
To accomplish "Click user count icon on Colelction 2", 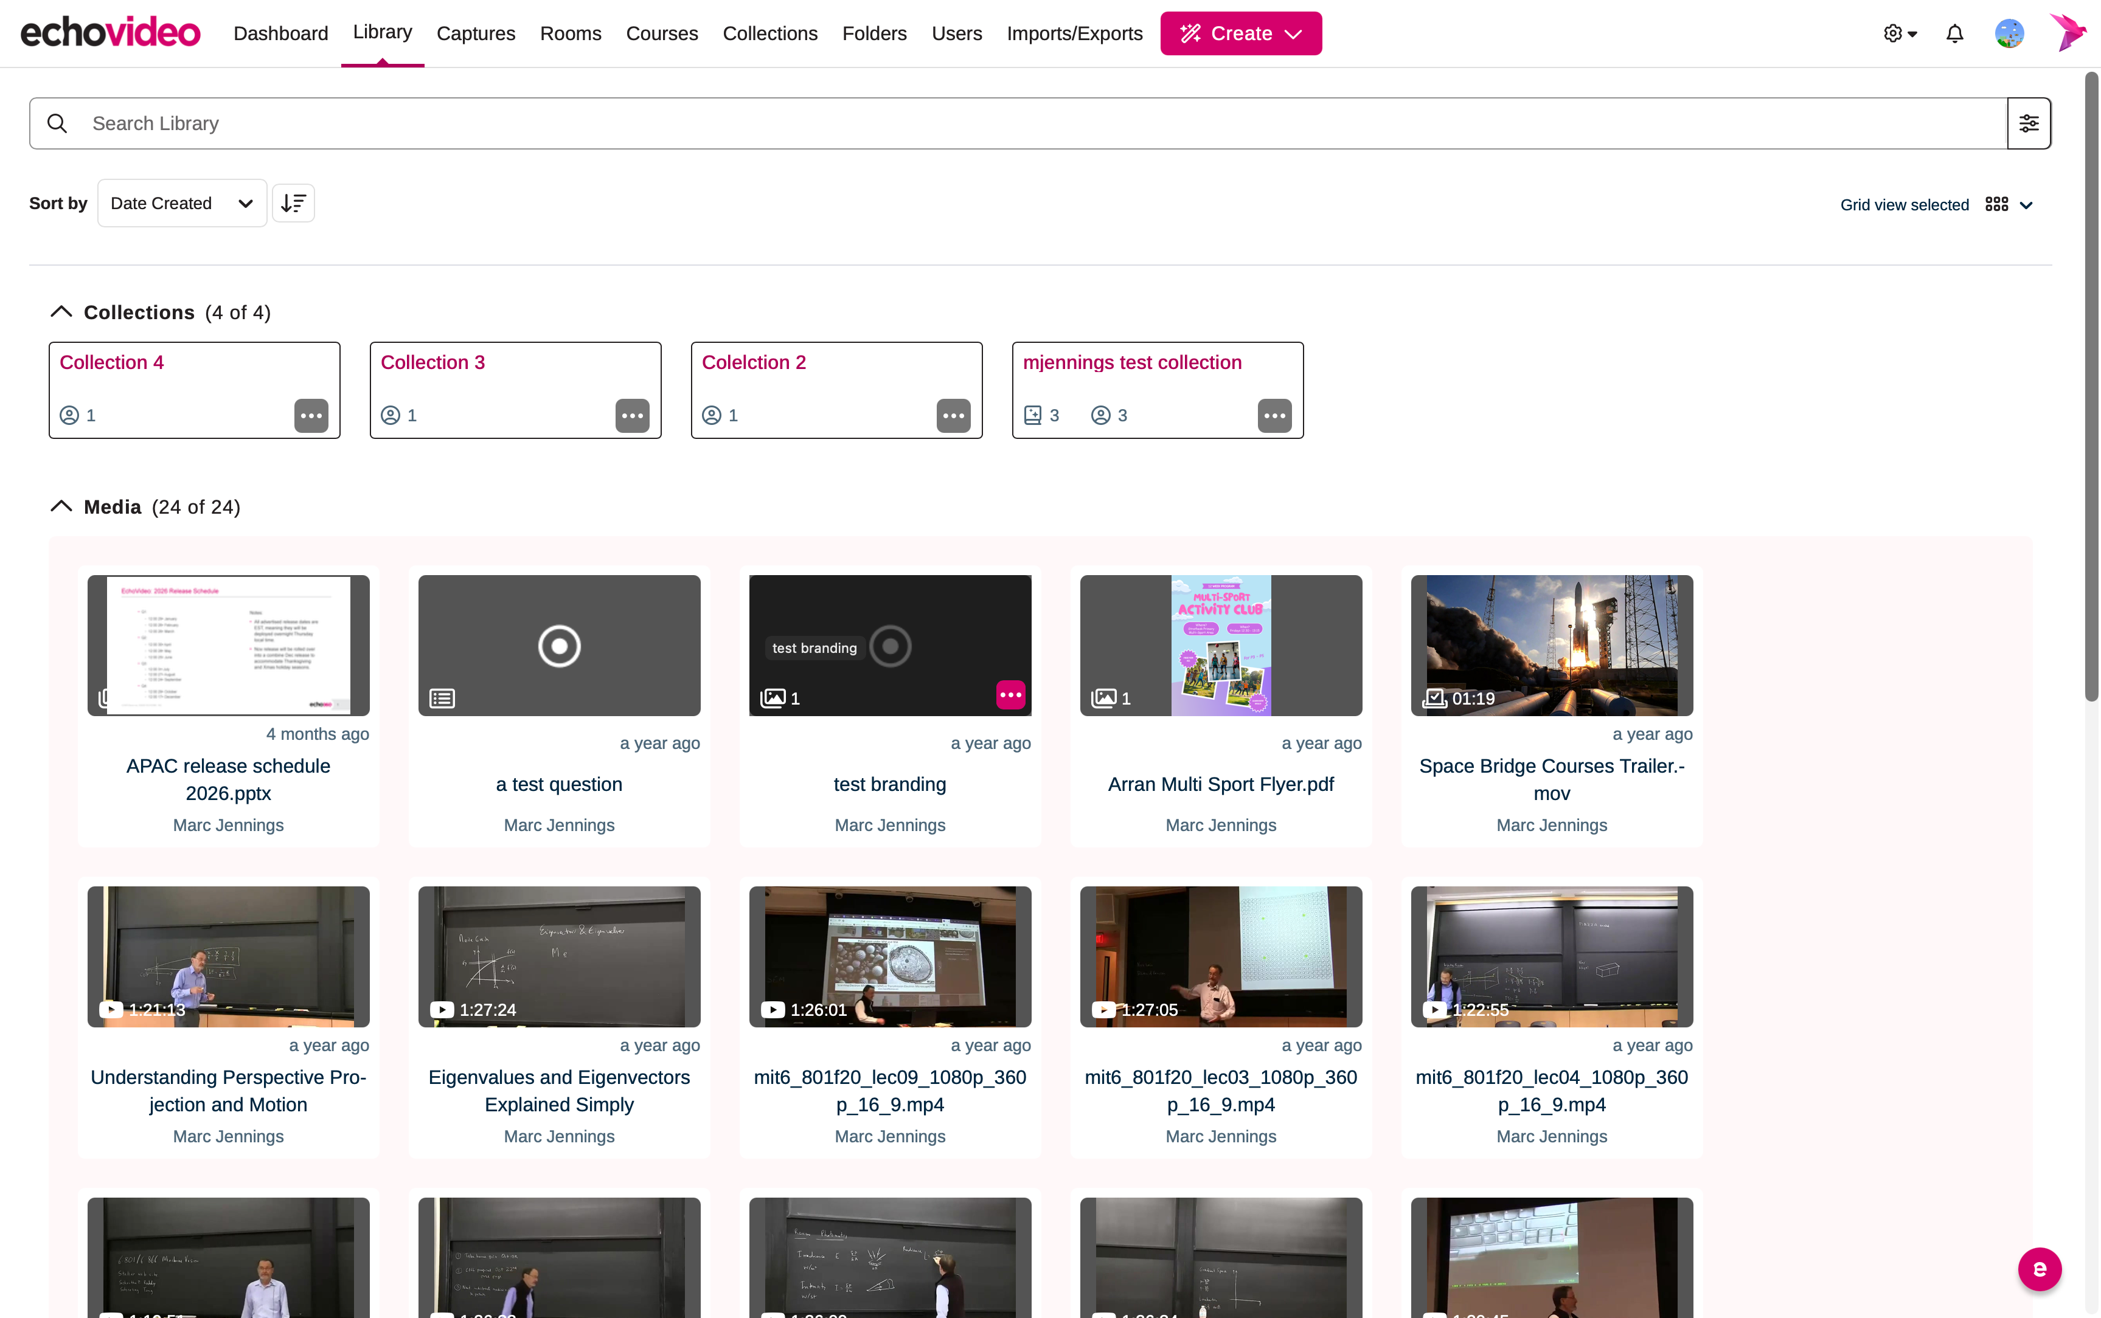I will pyautogui.click(x=712, y=415).
